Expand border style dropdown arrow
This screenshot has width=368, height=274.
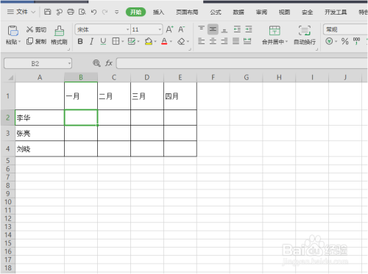[122, 42]
